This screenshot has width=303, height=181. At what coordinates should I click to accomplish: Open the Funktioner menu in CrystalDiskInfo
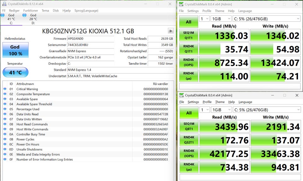pos(31,11)
